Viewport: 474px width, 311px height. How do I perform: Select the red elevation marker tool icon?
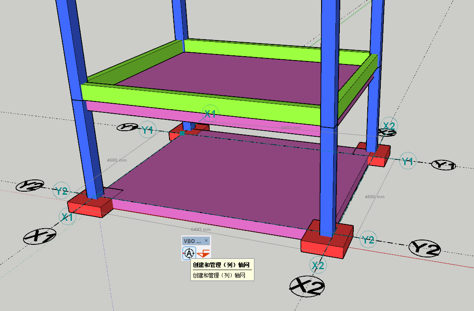(203, 253)
